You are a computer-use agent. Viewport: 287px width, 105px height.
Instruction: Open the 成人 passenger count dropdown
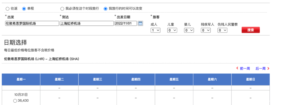coord(155,30)
